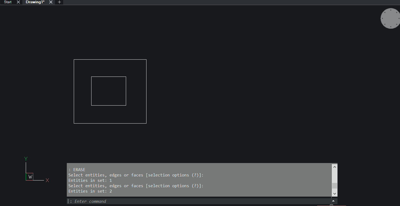Click the bottom-right arrow of the view navigator
Image resolution: width=400 pixels, height=206 pixels.
pos(397,24)
